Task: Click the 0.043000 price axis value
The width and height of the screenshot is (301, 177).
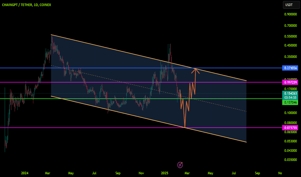Action: (x=290, y=150)
